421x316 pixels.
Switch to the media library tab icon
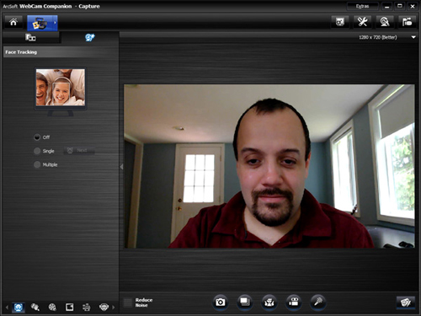point(30,37)
